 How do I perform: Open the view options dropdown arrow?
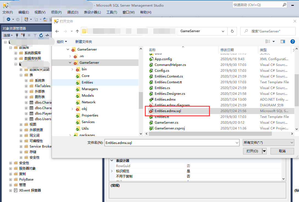click(x=273, y=41)
